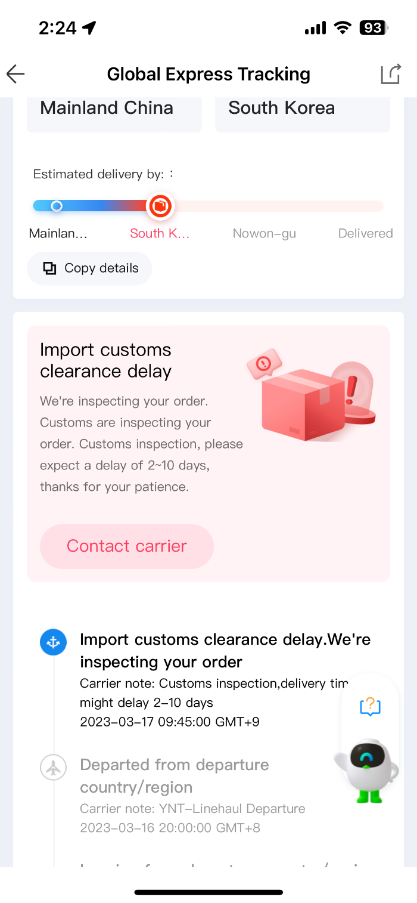
Task: Click the Copy details button
Action: point(89,268)
